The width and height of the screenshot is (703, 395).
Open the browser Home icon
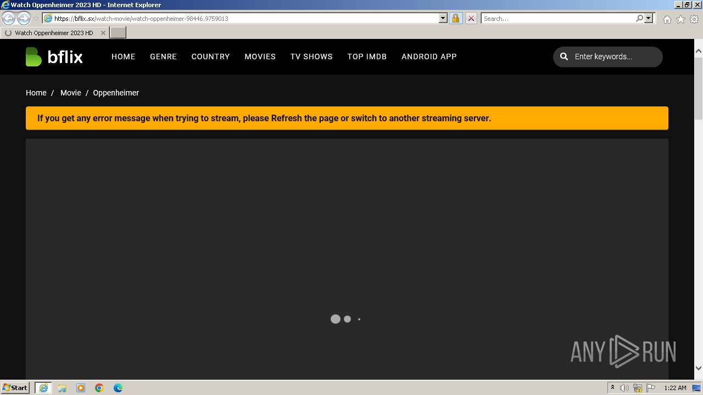point(667,19)
